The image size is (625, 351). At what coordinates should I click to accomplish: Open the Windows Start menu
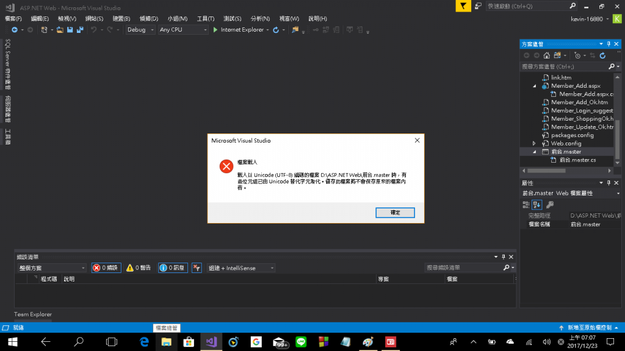(13, 342)
